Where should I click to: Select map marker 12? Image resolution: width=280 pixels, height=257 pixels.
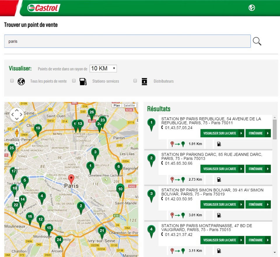[x=41, y=221]
